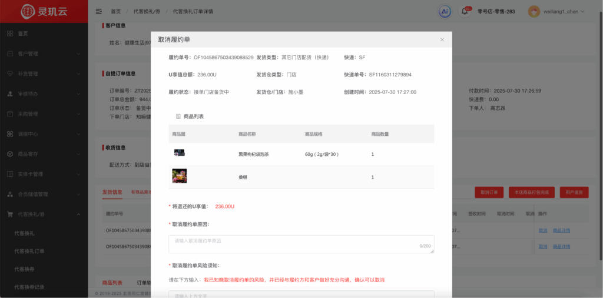
Task: Close the 取消履约单 dialog
Action: [442, 39]
